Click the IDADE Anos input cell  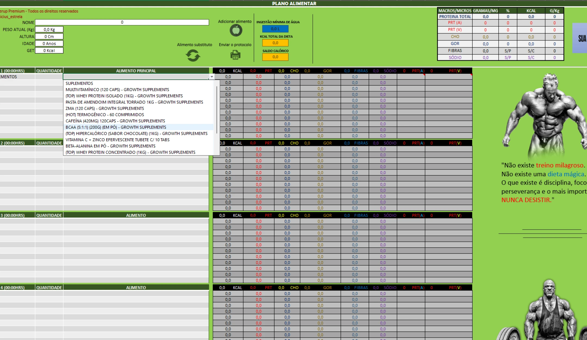(x=49, y=43)
